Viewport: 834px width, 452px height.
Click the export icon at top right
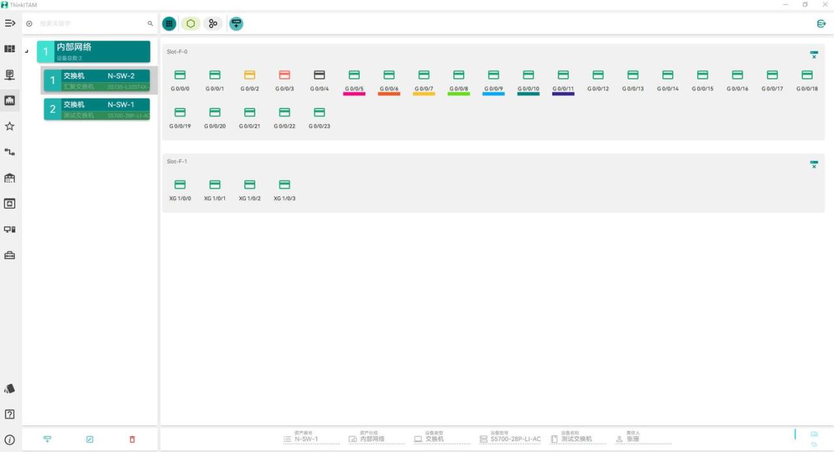click(821, 23)
